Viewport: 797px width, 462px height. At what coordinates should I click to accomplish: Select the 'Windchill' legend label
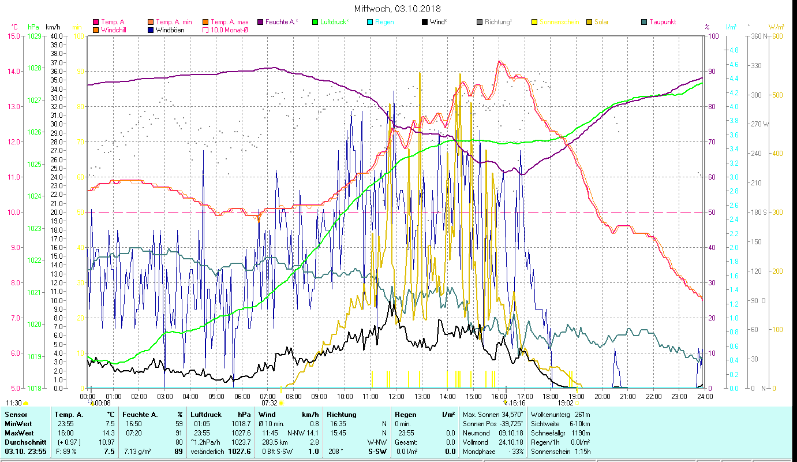pos(115,30)
